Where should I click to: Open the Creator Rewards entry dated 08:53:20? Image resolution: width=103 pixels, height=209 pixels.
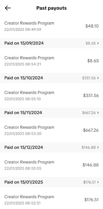(x=51, y=130)
